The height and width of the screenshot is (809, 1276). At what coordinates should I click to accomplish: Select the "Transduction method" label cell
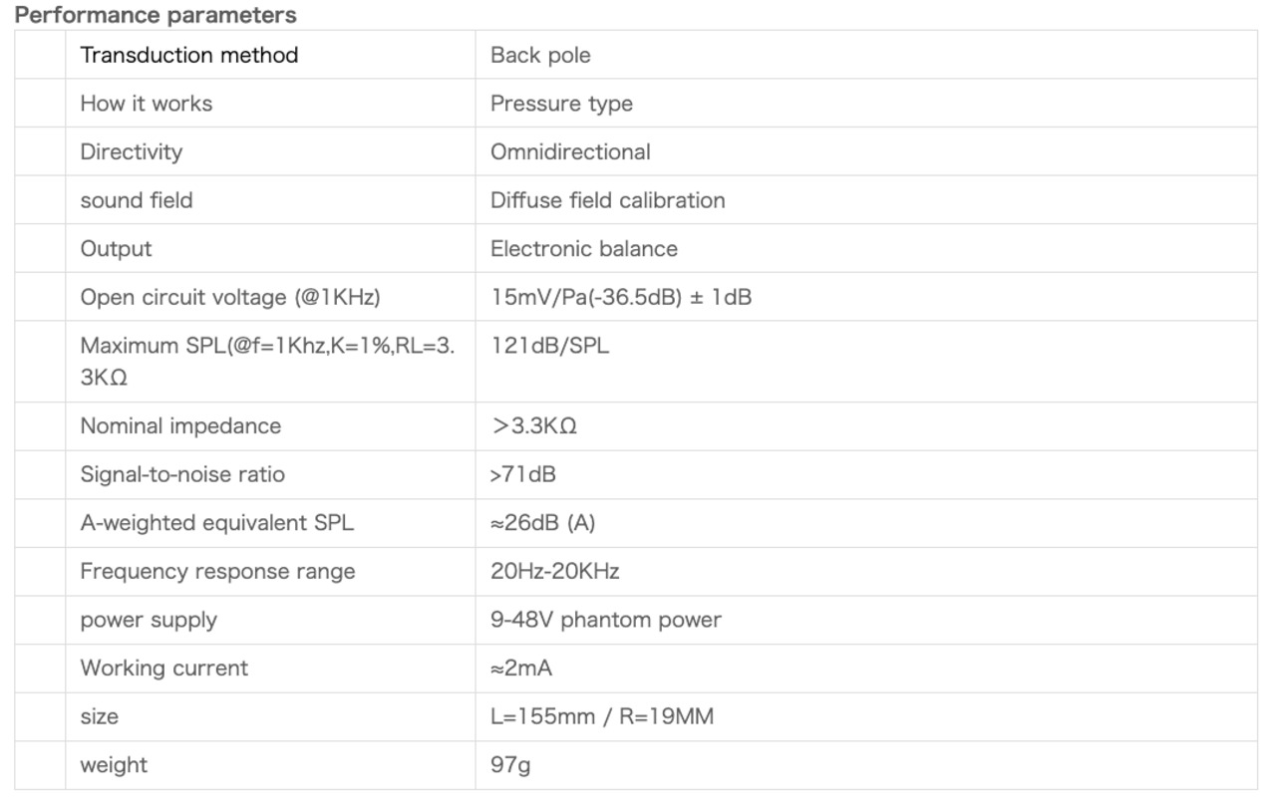point(189,55)
